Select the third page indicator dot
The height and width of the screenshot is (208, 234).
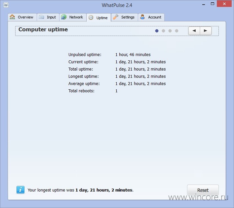pyautogui.click(x=170, y=31)
